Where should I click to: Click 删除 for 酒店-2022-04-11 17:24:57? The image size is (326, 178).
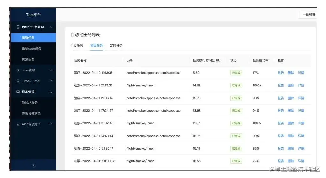coord(291,111)
